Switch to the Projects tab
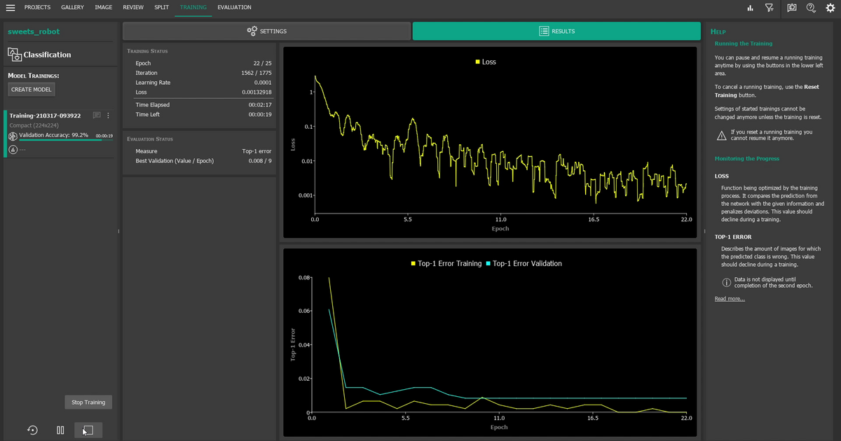Screen dimensions: 841x441 click(x=37, y=8)
